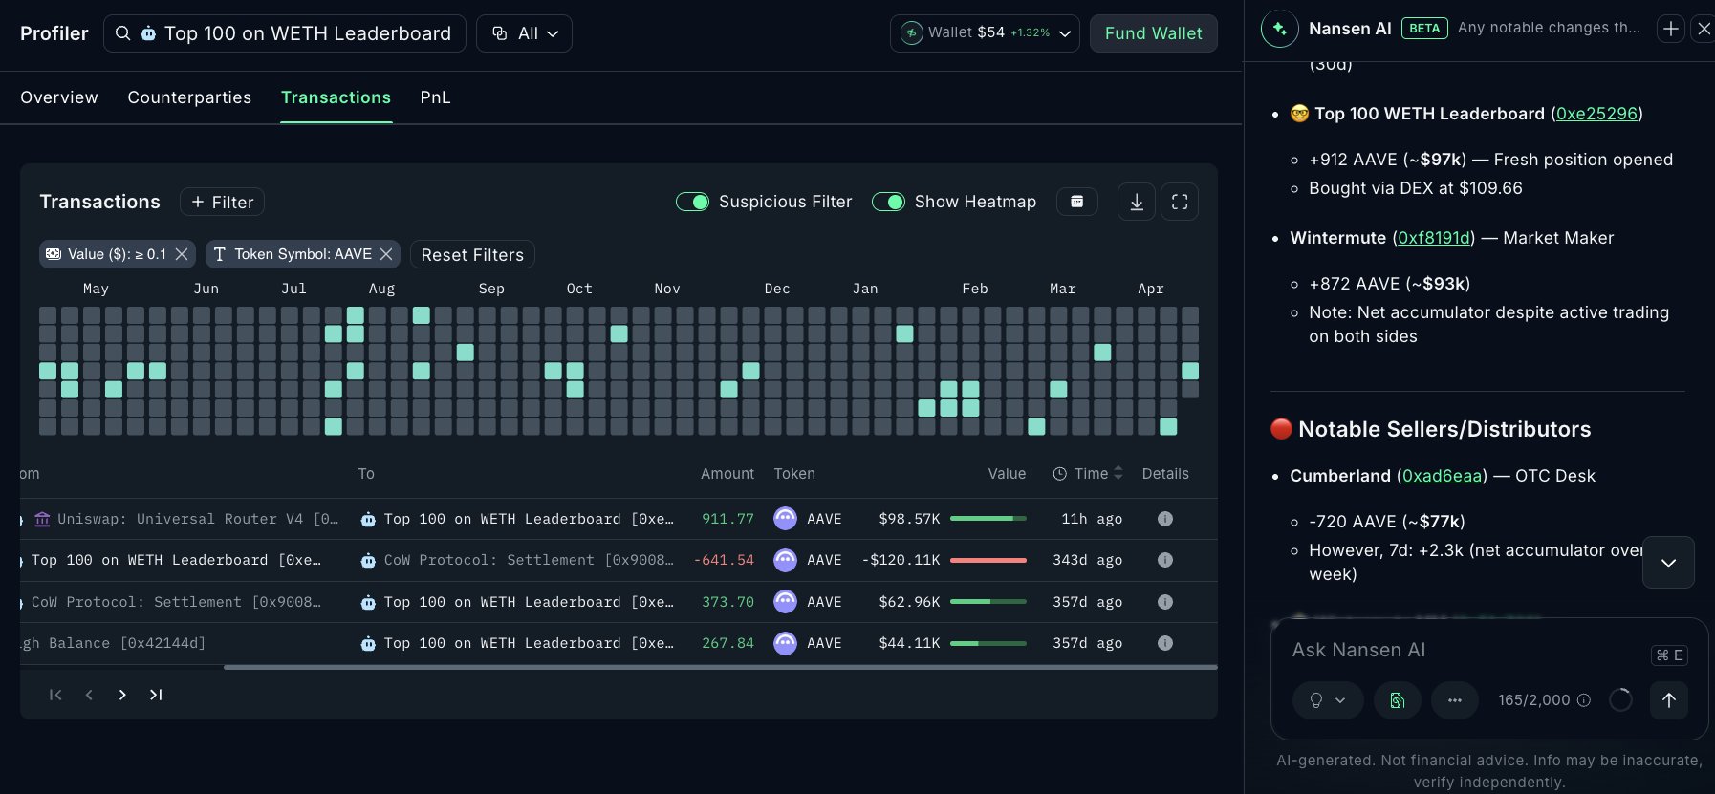The width and height of the screenshot is (1715, 794).
Task: Open details for the 373.70 AAVE row
Action: 1164,602
